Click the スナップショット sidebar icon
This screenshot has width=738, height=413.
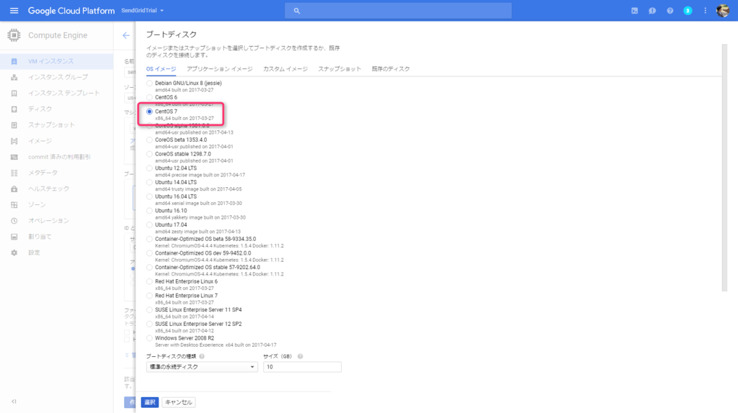14,125
